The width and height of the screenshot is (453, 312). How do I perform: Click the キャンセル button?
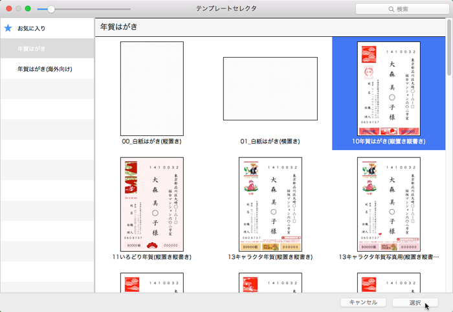[362, 302]
